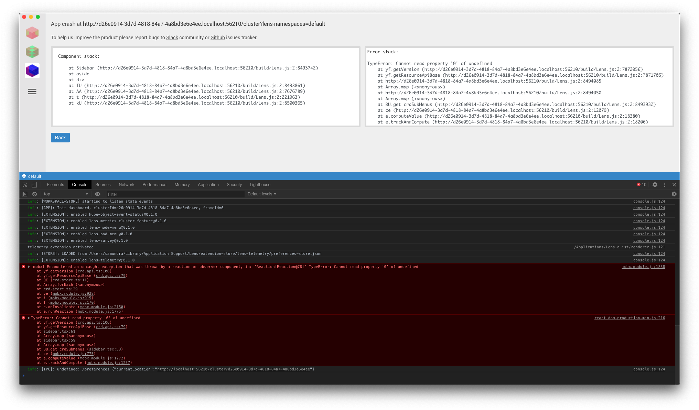This screenshot has width=699, height=410.
Task: Select the pink cube cluster icon
Action: point(32,33)
